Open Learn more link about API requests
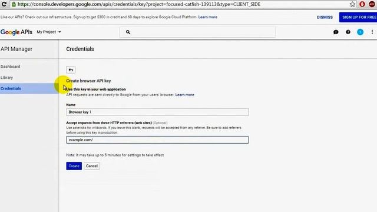Screen dimensions: 377x212 click(x=184, y=95)
